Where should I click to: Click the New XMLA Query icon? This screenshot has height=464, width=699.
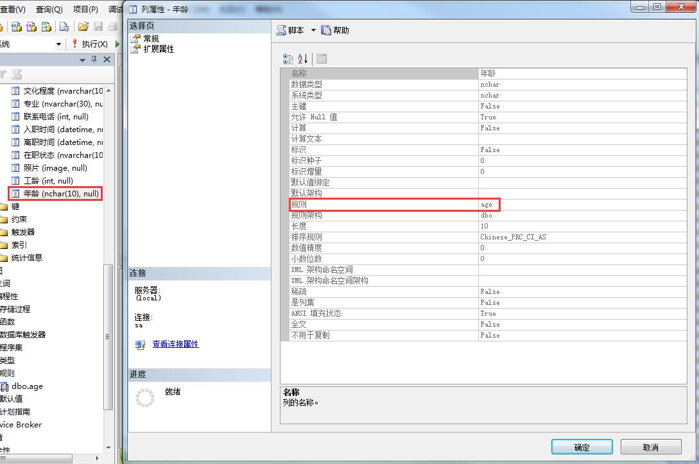[46, 26]
